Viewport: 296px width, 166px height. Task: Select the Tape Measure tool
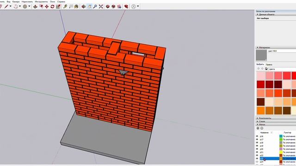tap(65, 6)
